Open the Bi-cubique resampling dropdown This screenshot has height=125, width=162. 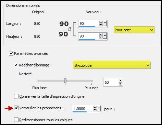click(112, 65)
